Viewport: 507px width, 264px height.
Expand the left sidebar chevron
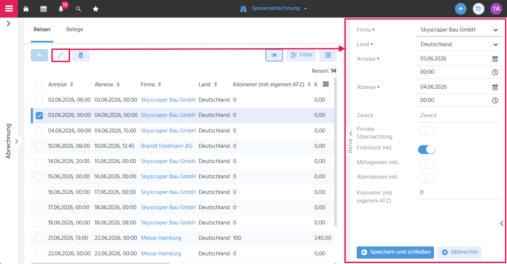click(x=9, y=24)
